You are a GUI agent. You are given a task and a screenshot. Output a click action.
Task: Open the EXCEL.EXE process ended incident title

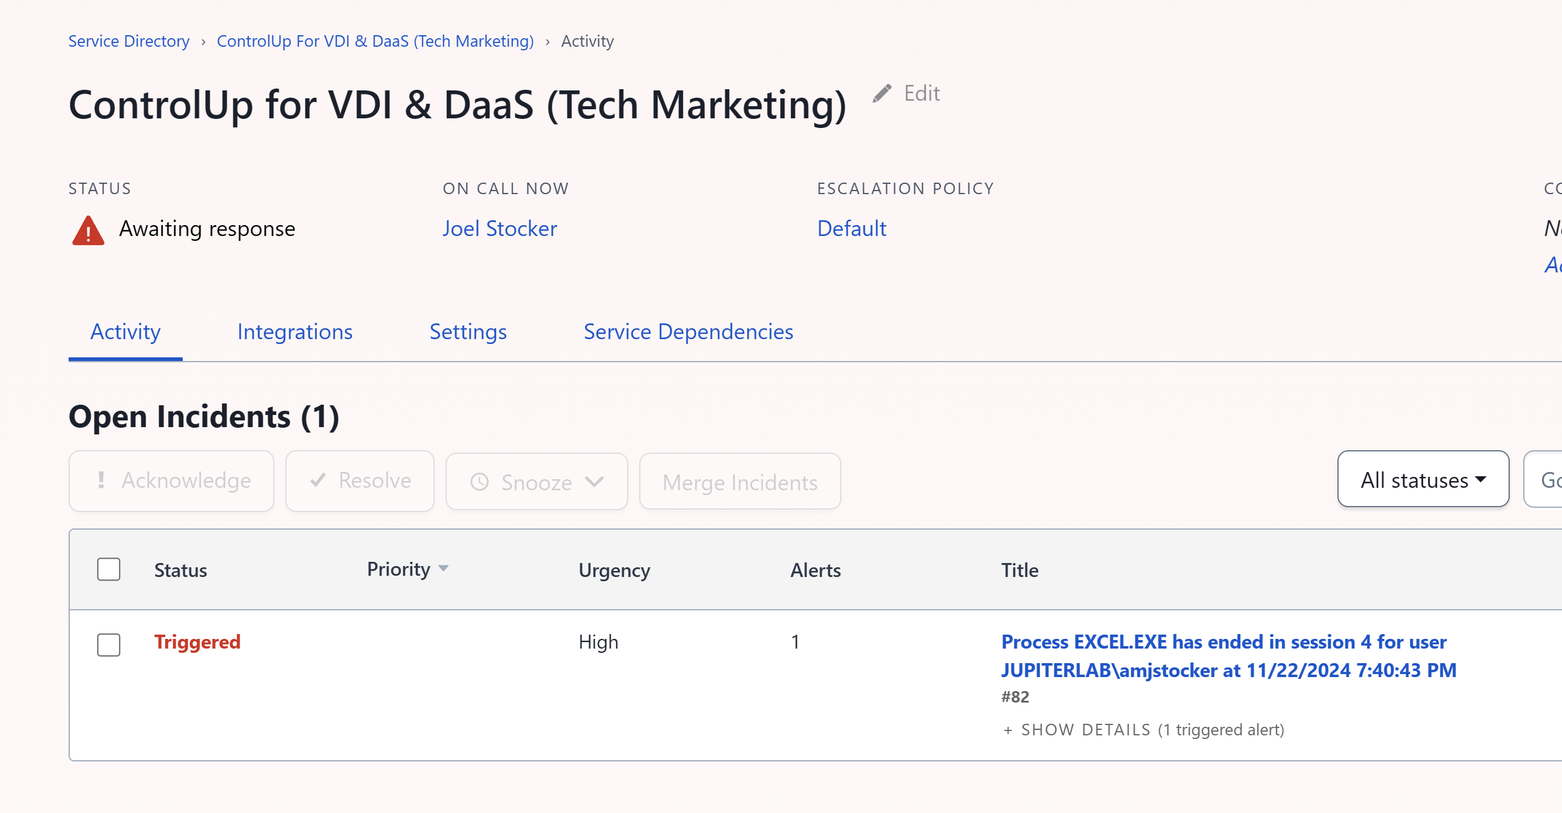[1229, 656]
